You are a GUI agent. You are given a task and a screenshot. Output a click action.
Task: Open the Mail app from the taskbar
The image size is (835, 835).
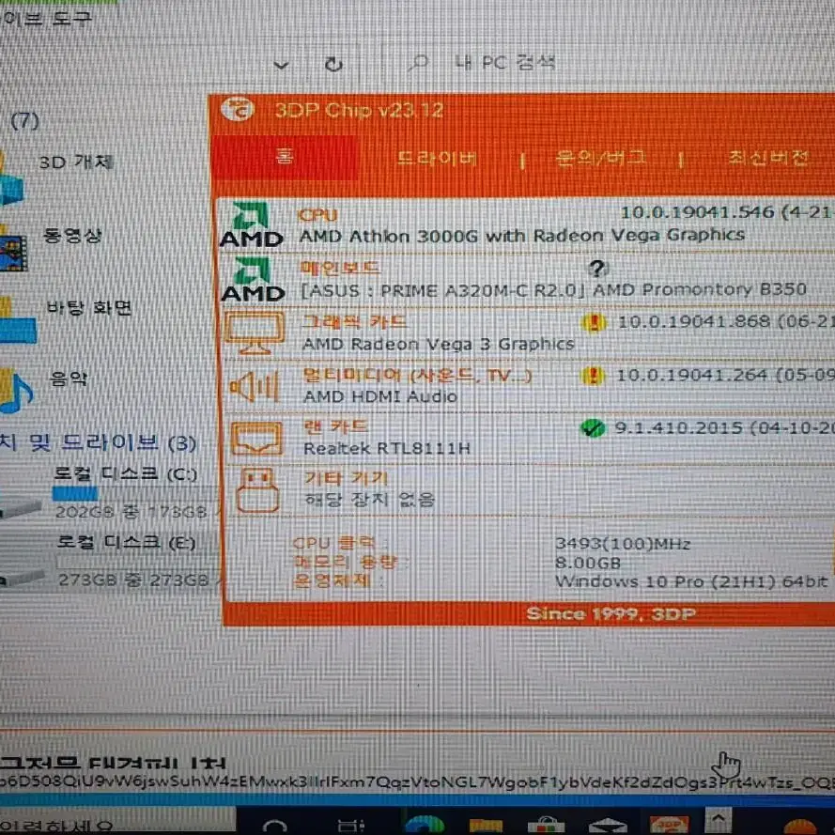tap(608, 826)
